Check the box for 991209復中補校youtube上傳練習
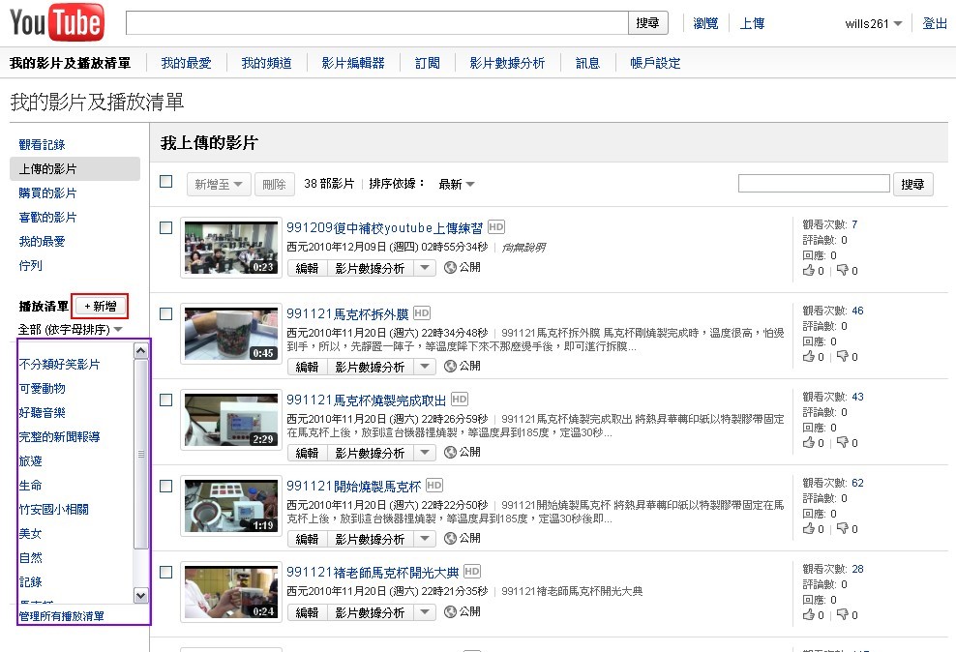The width and height of the screenshot is (956, 652). pos(165,228)
